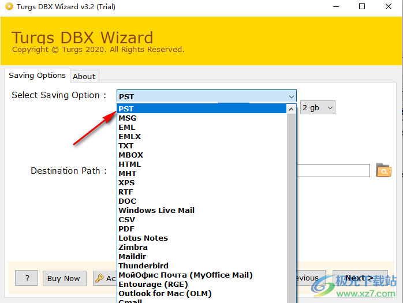Open the folder browse icon for destination path

pyautogui.click(x=383, y=170)
